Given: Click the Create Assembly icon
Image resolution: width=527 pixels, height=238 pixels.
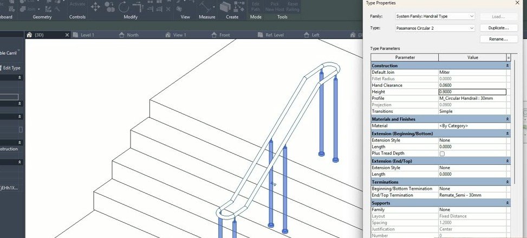Looking at the screenshot, I should coord(239,7).
